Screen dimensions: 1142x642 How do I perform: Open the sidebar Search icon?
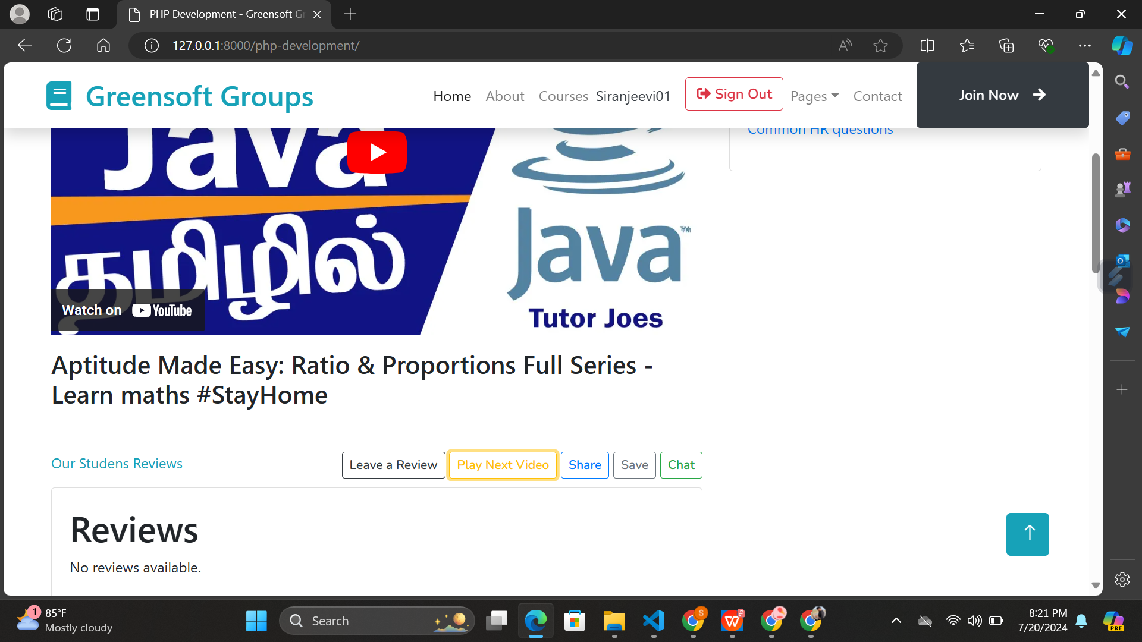pos(1122,82)
